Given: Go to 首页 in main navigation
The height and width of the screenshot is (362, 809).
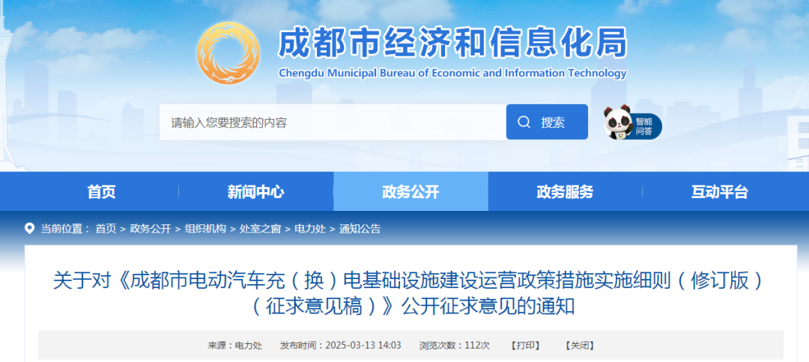Looking at the screenshot, I should (101, 192).
